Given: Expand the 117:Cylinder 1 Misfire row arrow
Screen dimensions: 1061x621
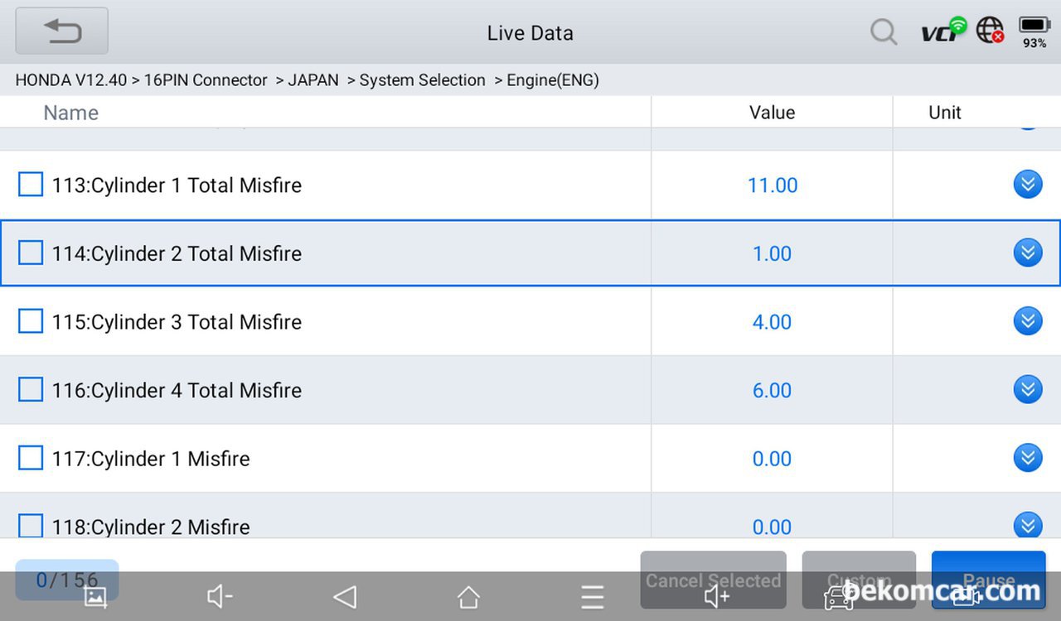Looking at the screenshot, I should tap(1027, 458).
